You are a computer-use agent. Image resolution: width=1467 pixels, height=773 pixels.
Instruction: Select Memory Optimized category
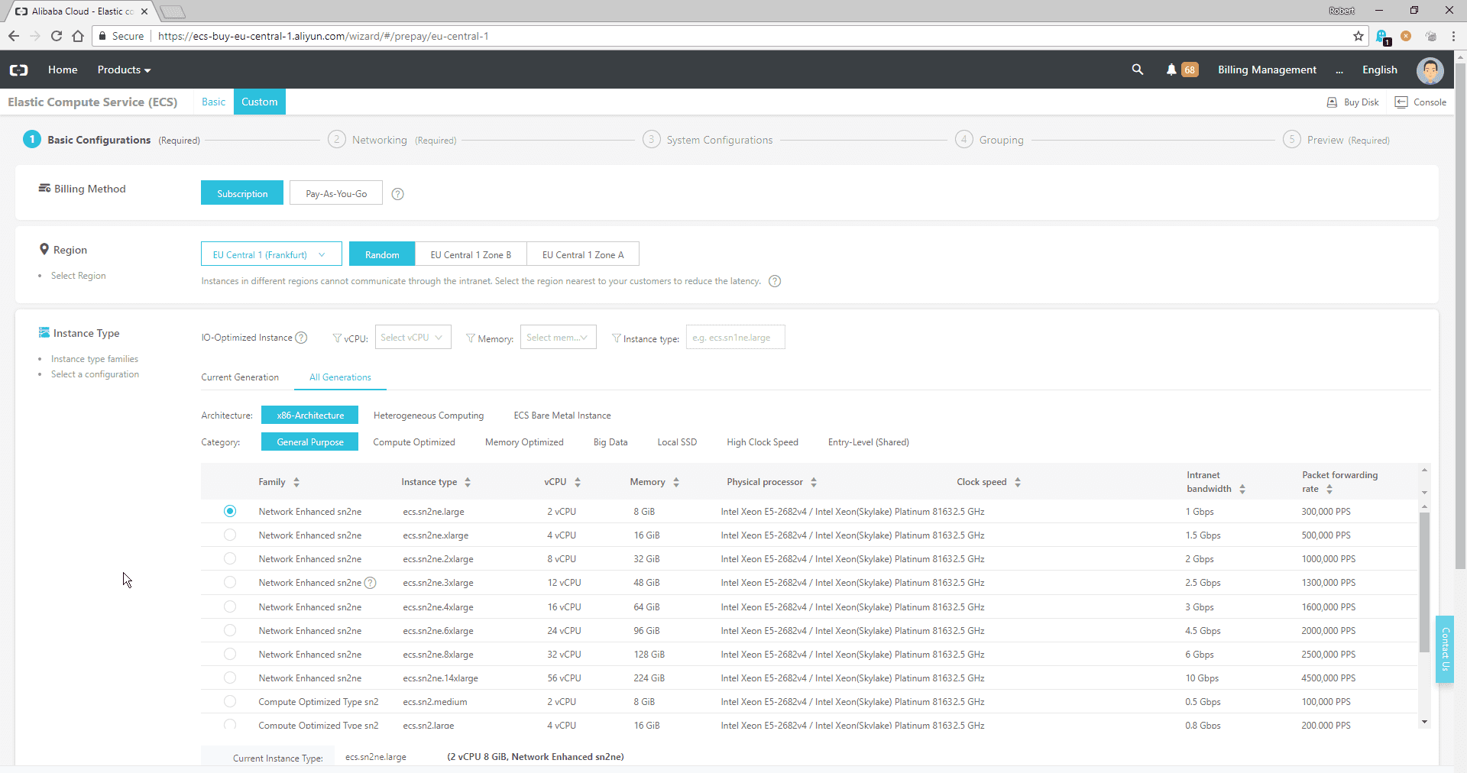pyautogui.click(x=524, y=442)
